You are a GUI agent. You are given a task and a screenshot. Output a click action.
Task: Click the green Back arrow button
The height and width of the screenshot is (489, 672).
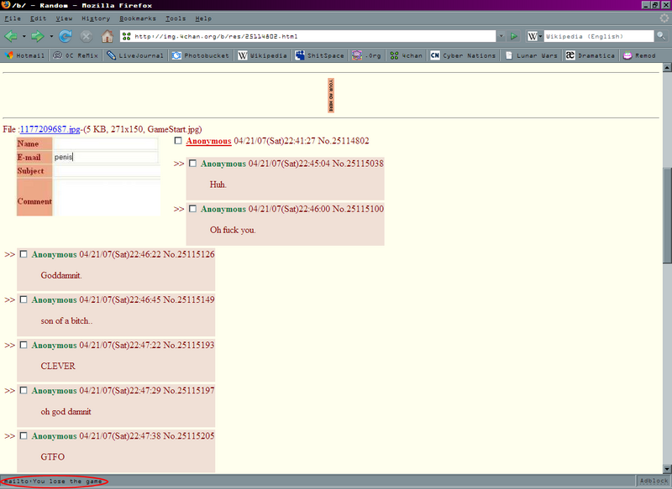pos(11,36)
